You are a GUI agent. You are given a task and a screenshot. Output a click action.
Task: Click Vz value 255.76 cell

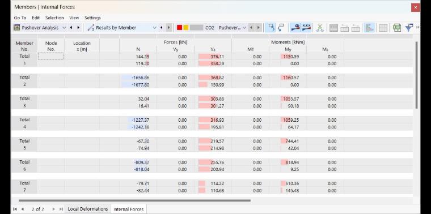(213, 162)
